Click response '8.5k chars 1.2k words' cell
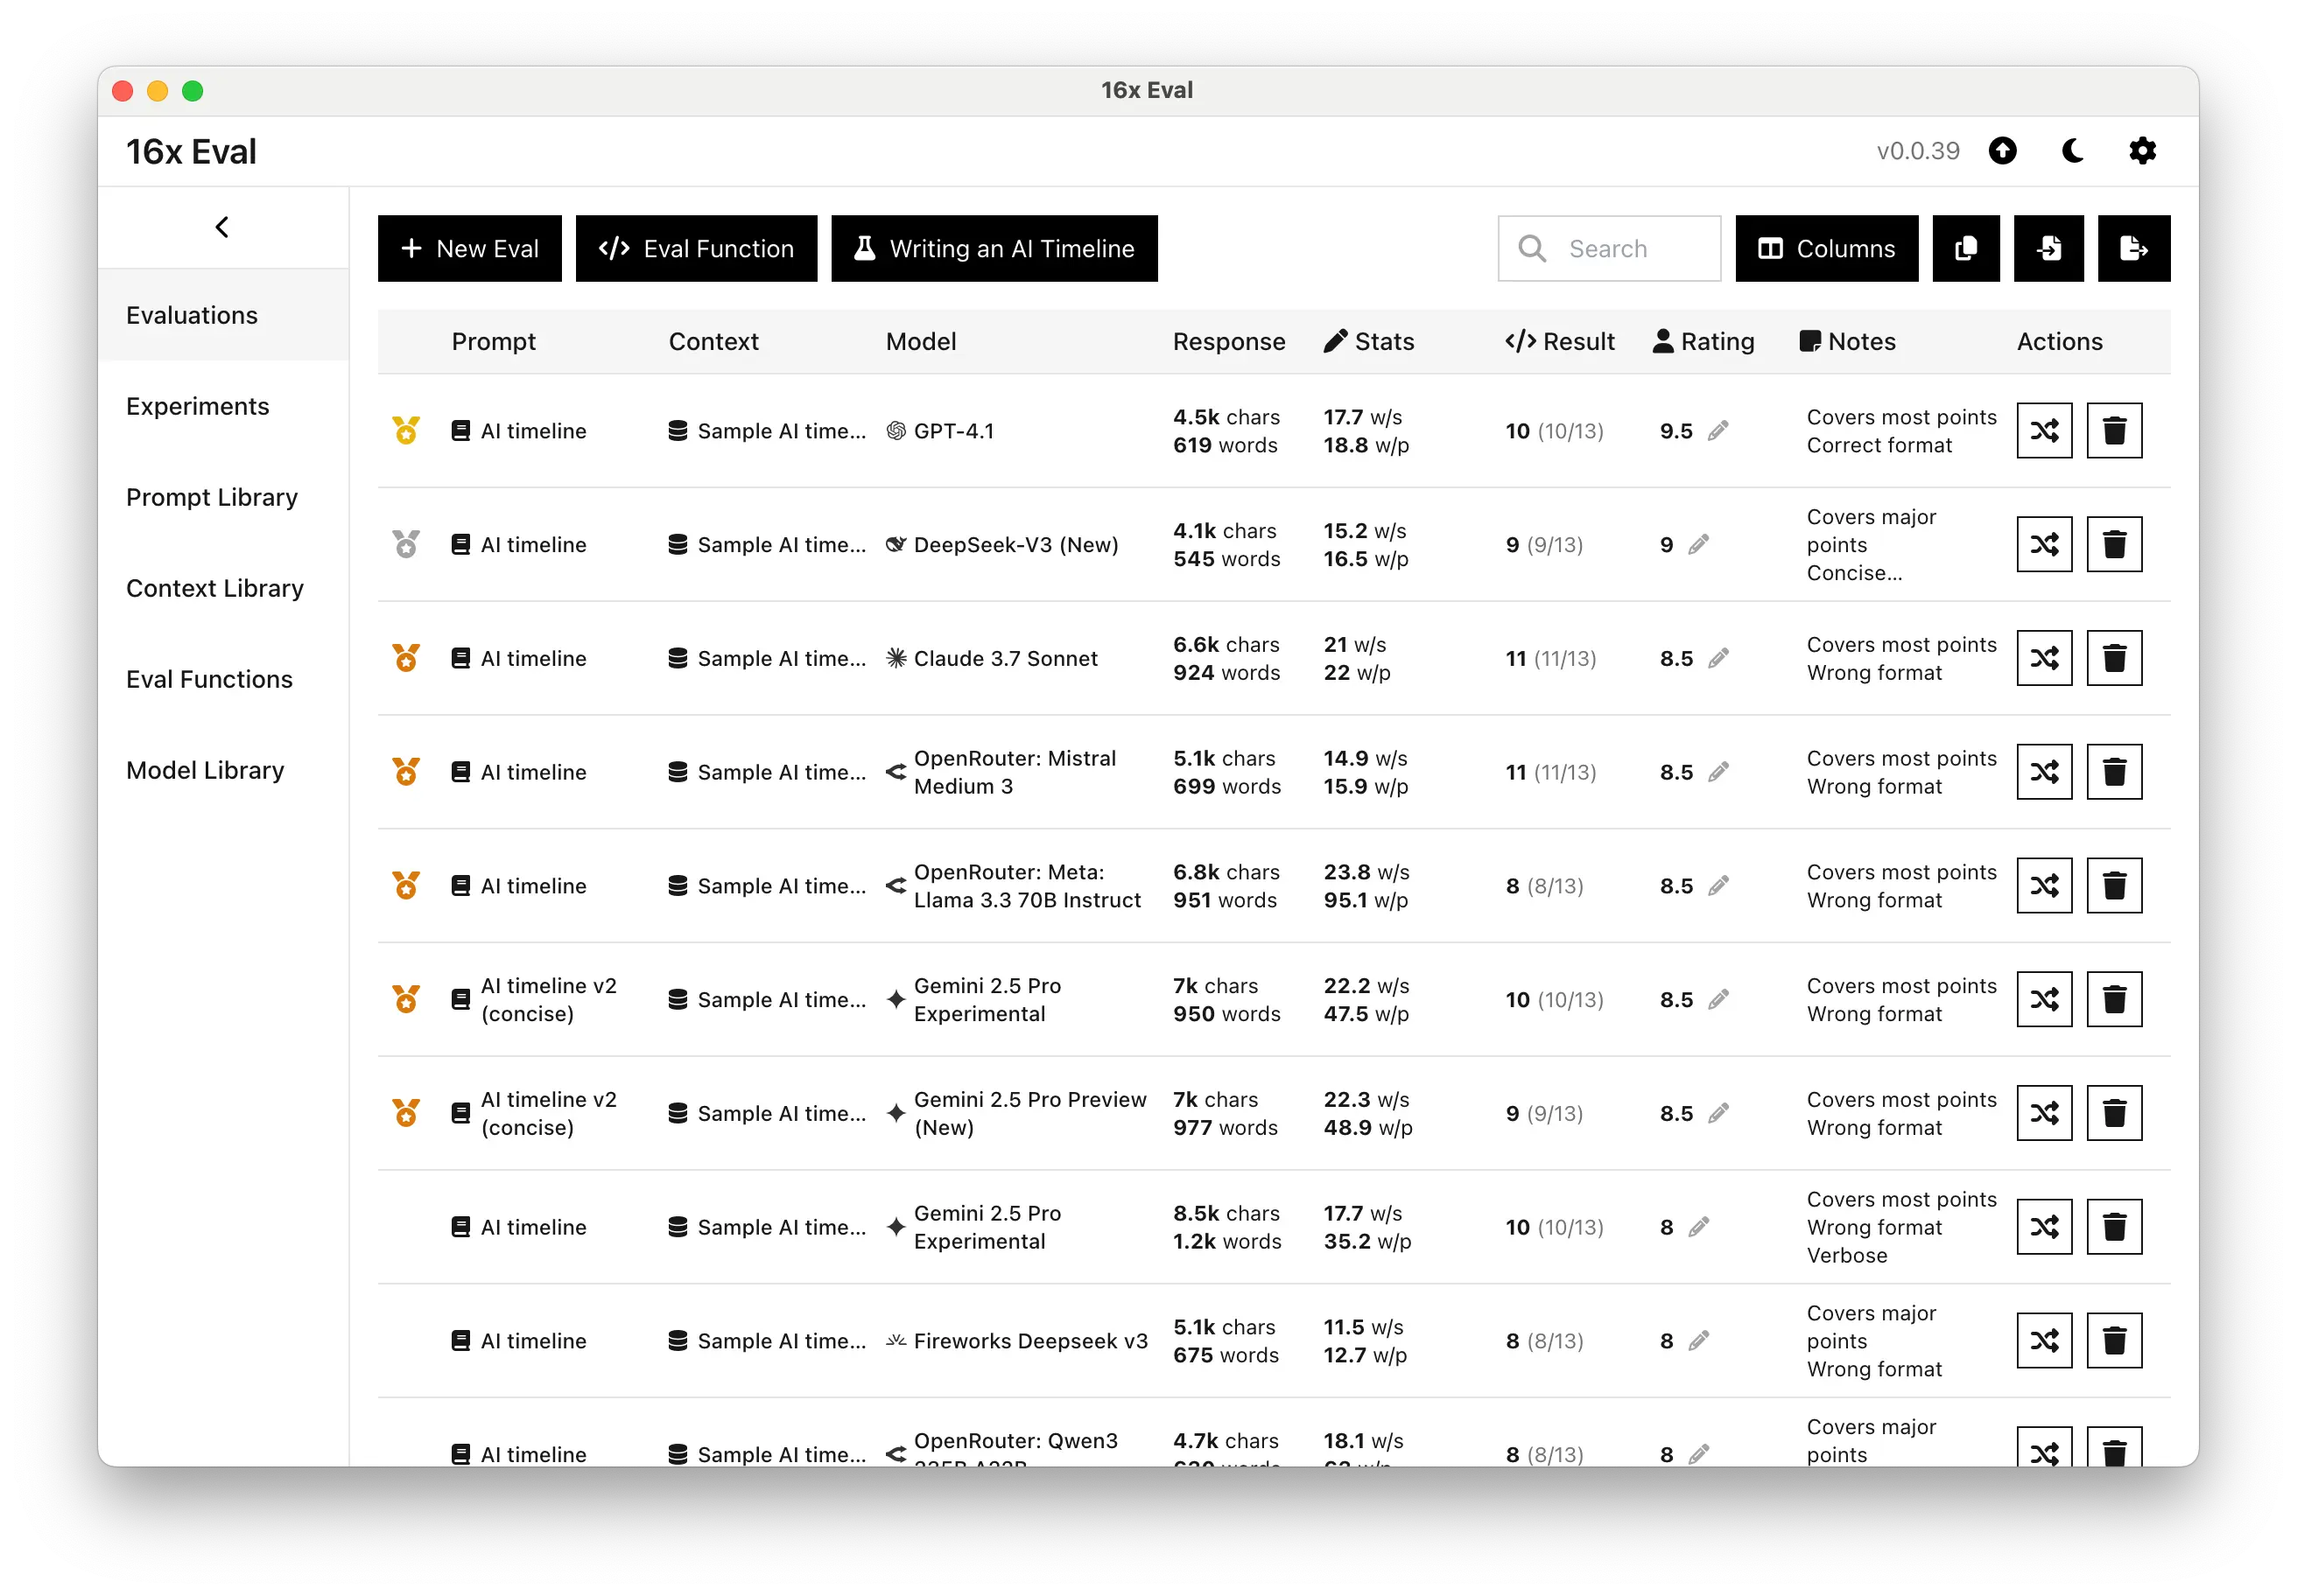Viewport: 2297px width, 1596px height. [1226, 1227]
